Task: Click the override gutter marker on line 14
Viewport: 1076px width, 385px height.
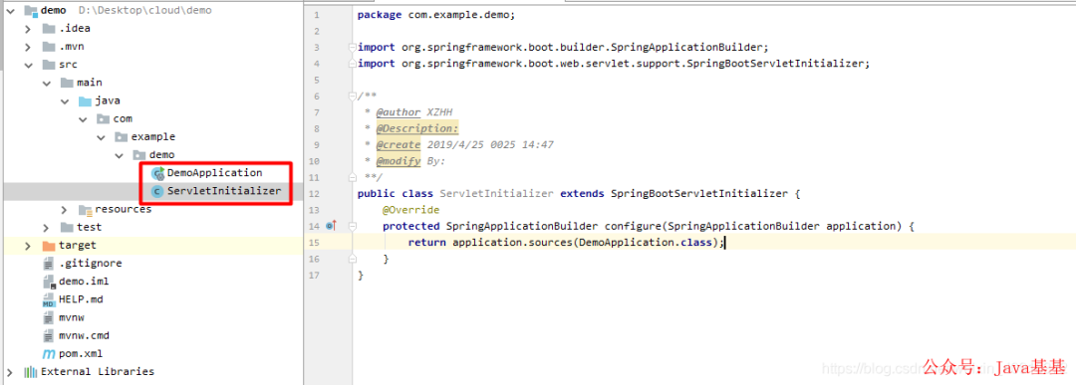Action: [332, 226]
